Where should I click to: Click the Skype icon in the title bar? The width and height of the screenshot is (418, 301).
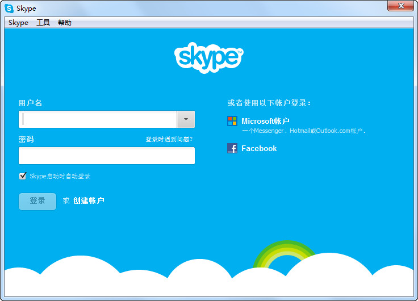[9, 9]
